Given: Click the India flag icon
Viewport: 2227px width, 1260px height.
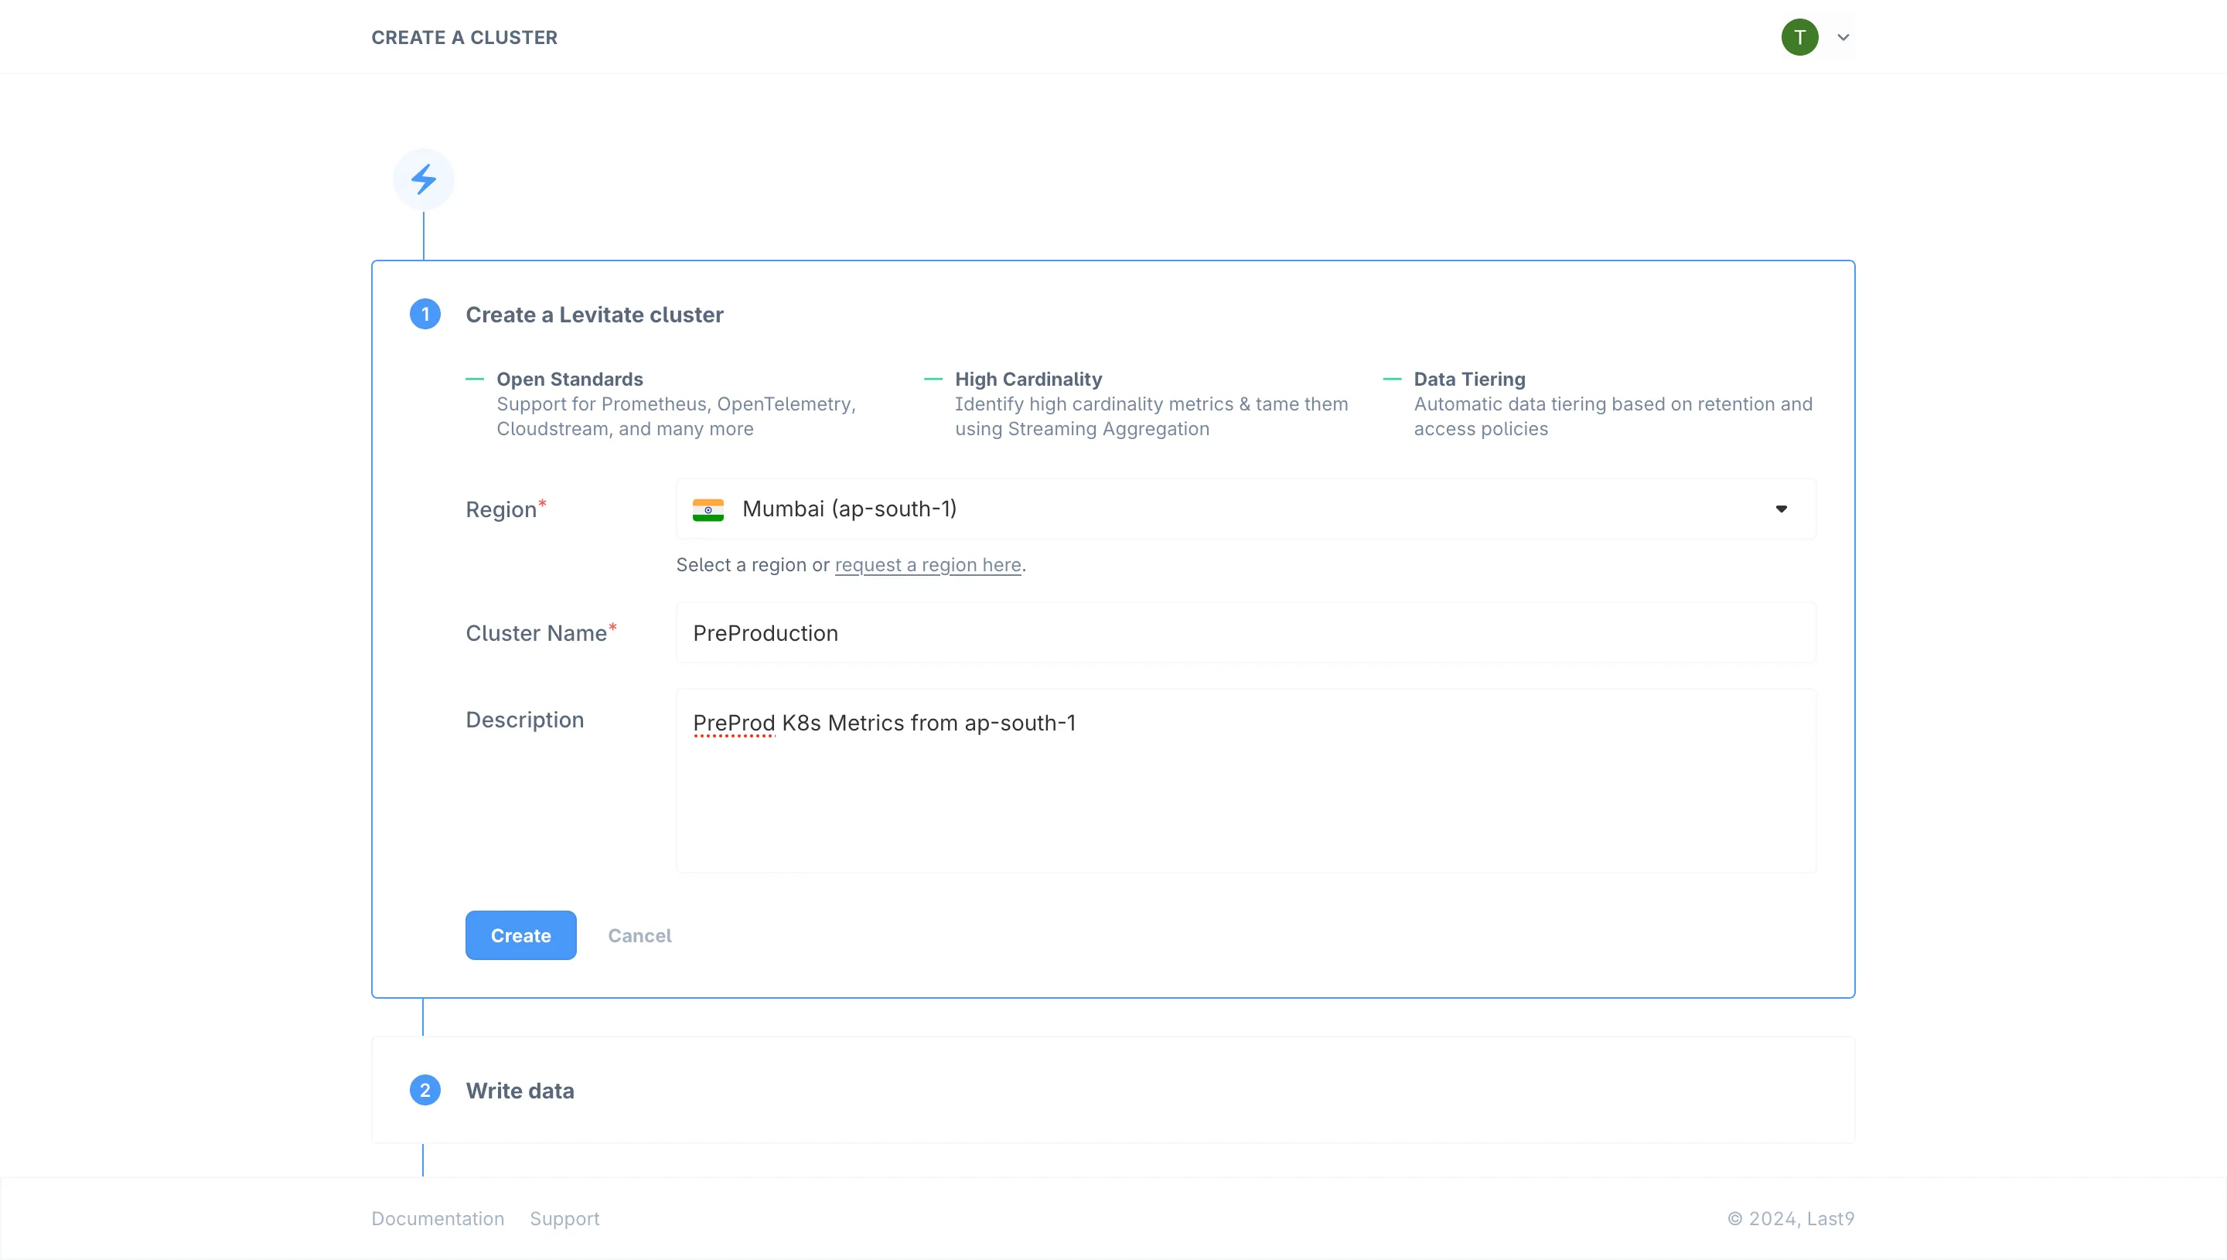Looking at the screenshot, I should coord(707,509).
